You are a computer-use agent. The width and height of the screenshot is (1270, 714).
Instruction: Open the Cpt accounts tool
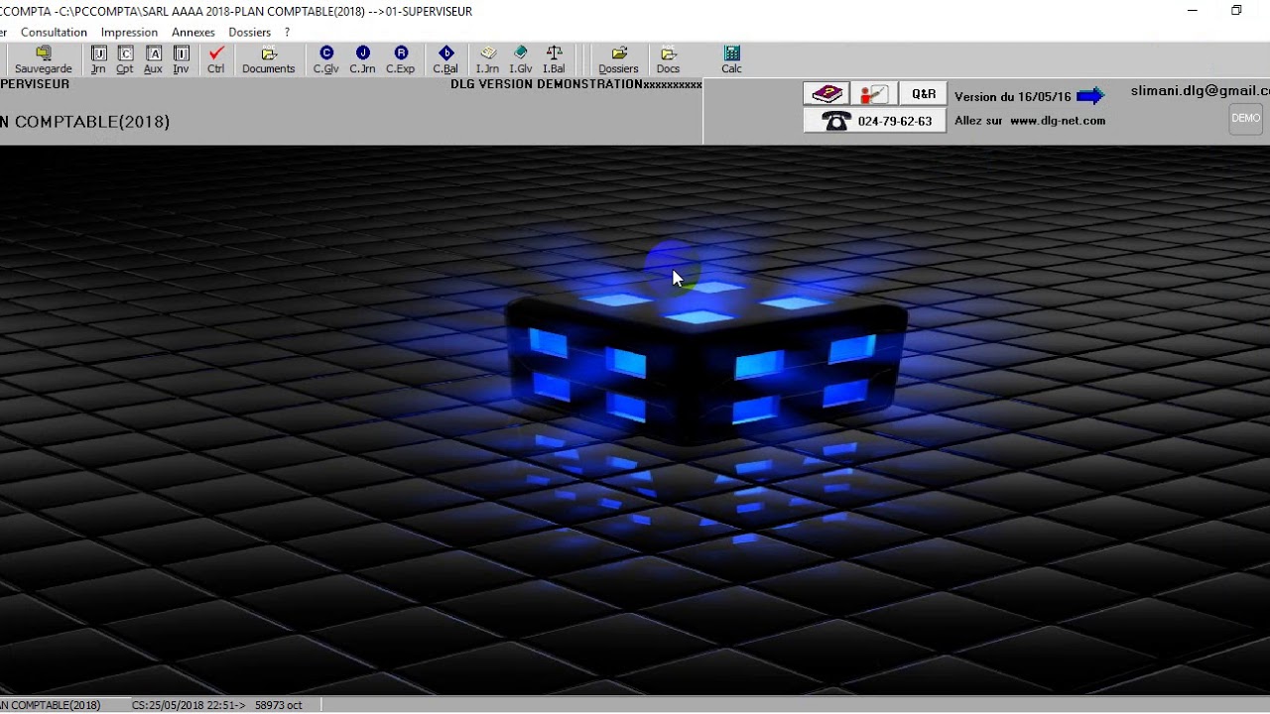click(x=125, y=59)
